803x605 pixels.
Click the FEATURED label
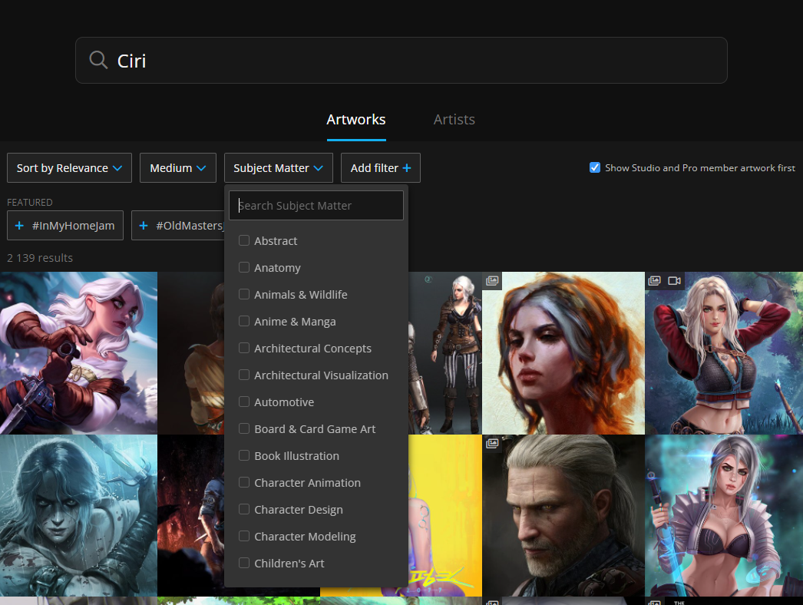coord(30,203)
